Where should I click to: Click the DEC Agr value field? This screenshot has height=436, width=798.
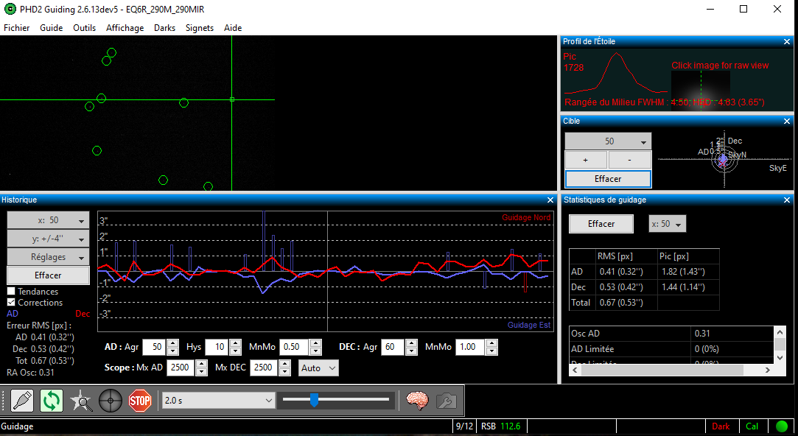[x=393, y=347]
